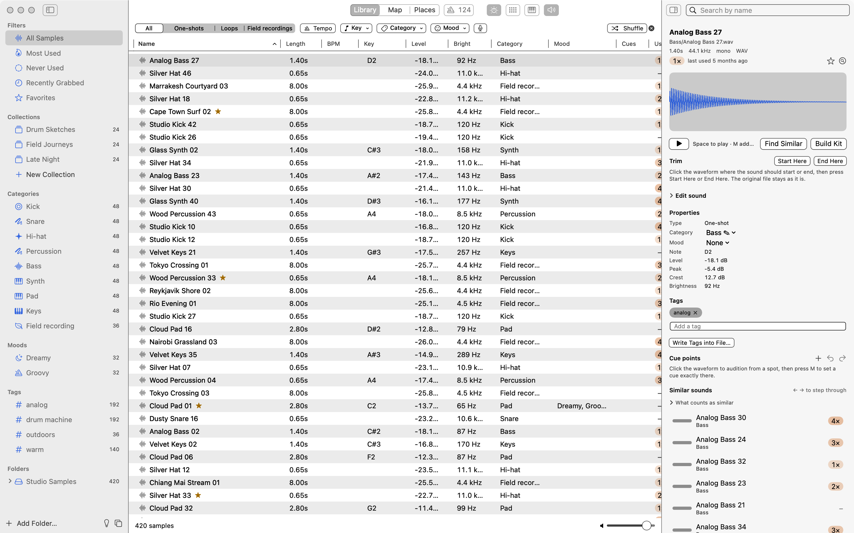The width and height of the screenshot is (854, 533).
Task: Expand the Studio Samples folder
Action: point(10,481)
